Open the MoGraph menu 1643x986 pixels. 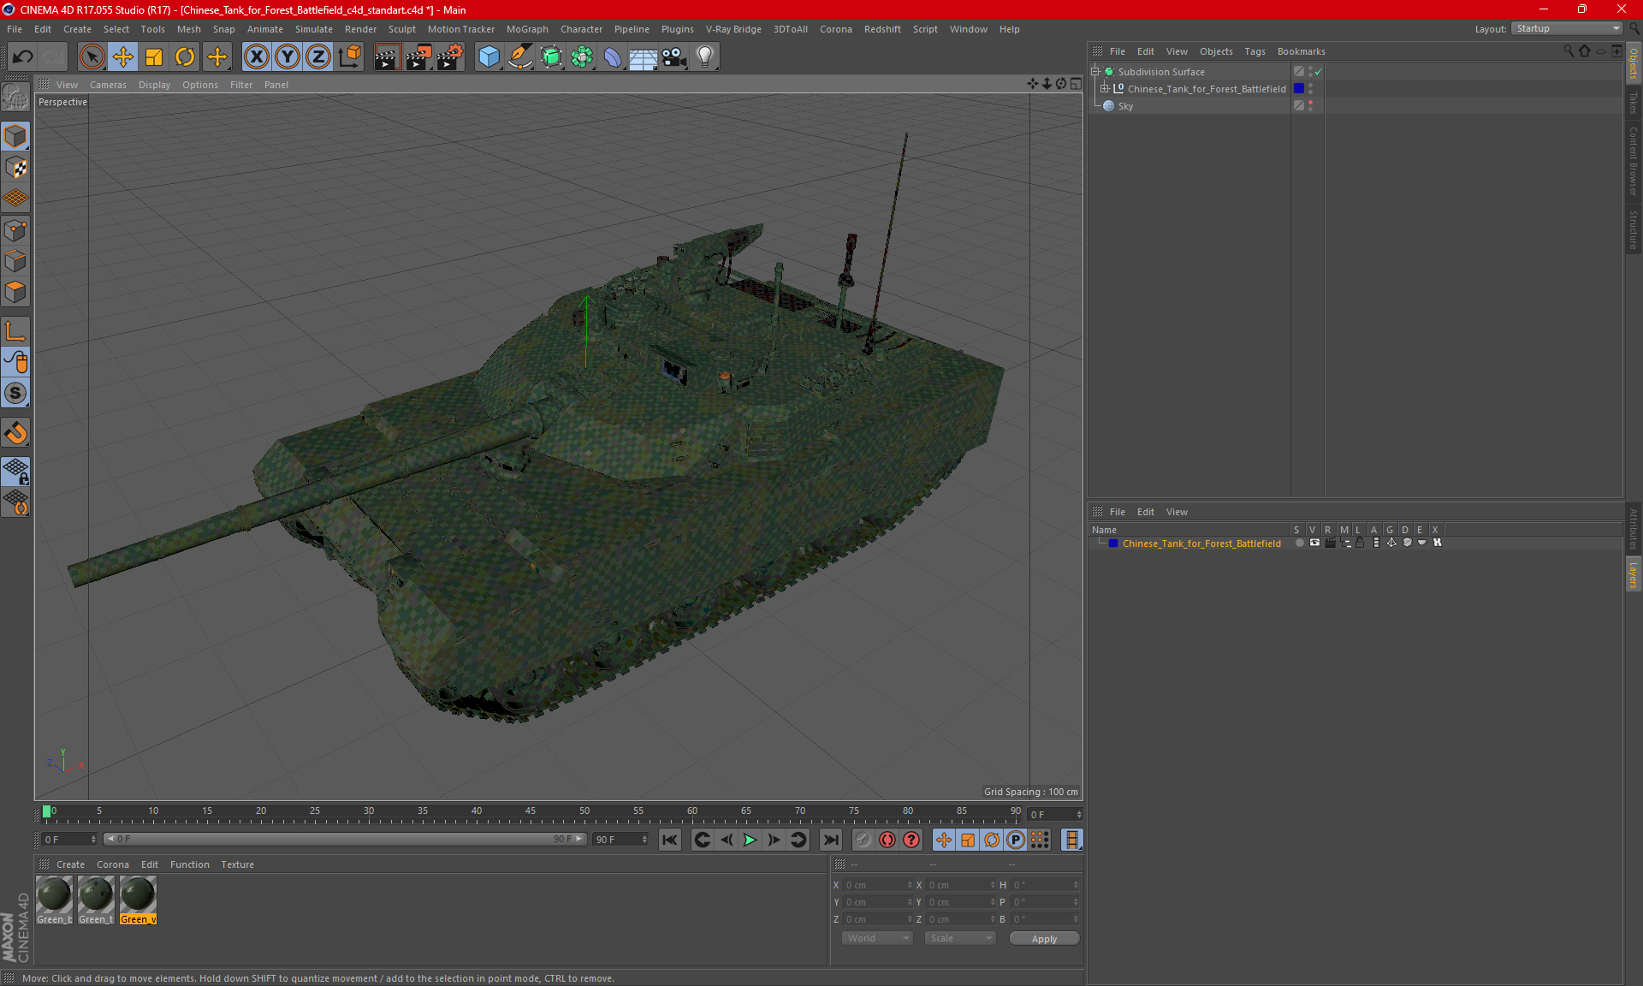click(x=527, y=29)
